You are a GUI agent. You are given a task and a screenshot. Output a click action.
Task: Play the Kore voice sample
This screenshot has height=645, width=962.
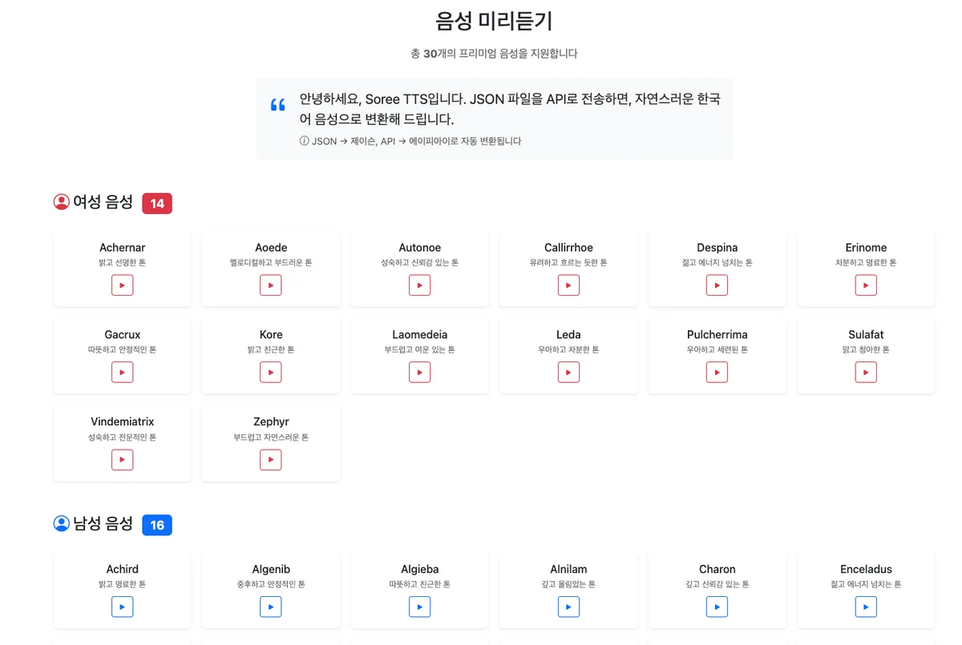tap(271, 373)
